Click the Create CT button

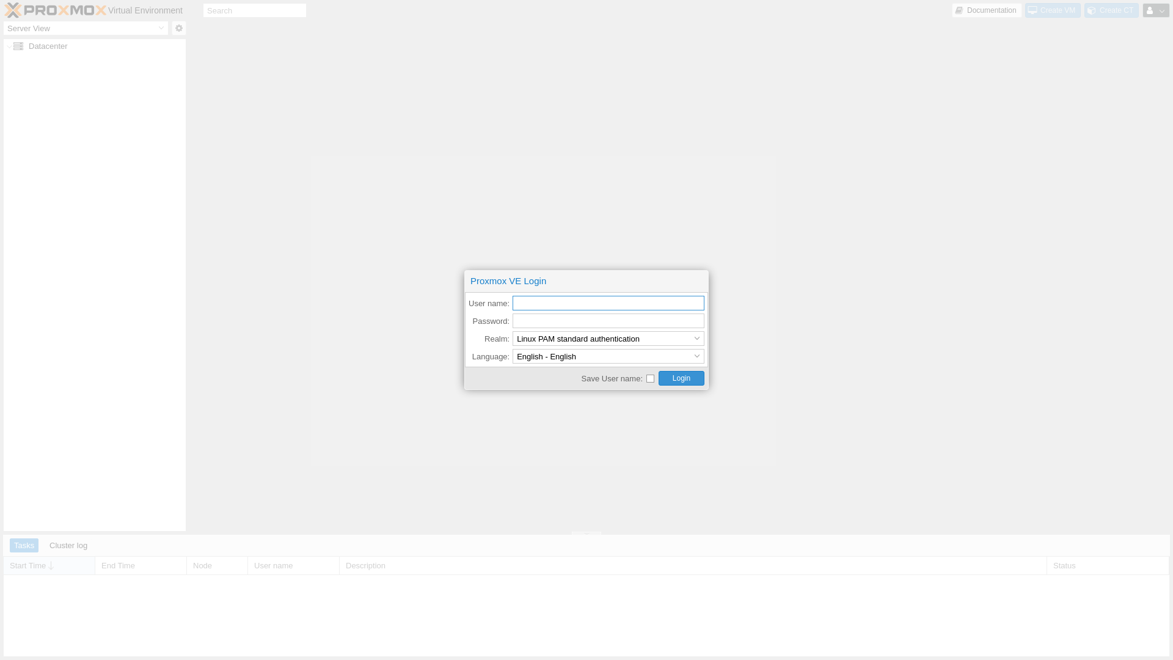1111,10
